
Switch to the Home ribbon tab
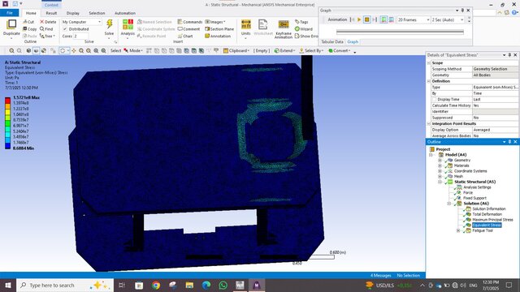31,13
